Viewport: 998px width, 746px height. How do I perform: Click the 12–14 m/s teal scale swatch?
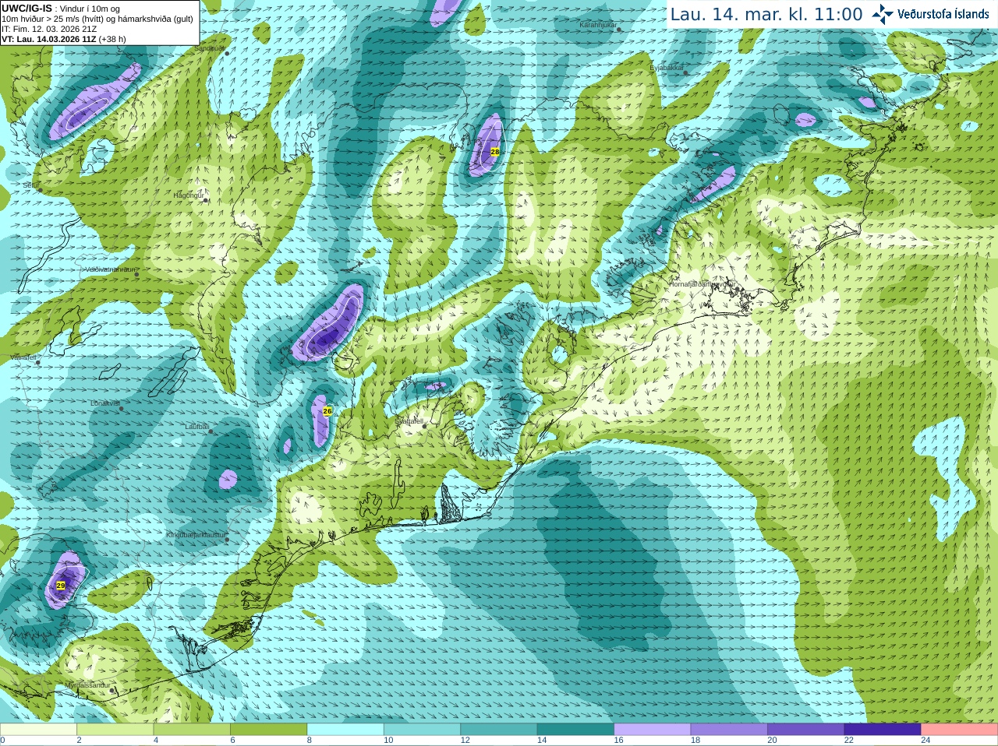499,730
